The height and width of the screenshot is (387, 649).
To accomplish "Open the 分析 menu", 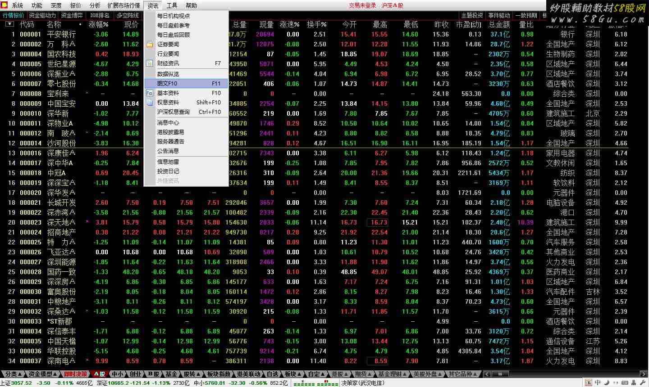I will point(95,5).
